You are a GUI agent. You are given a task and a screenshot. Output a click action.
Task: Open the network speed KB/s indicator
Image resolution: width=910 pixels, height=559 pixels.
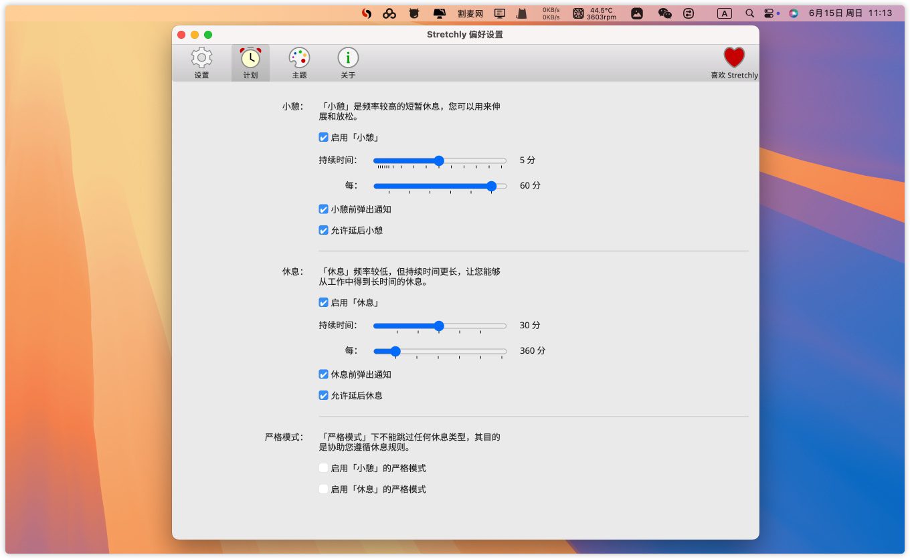(551, 13)
